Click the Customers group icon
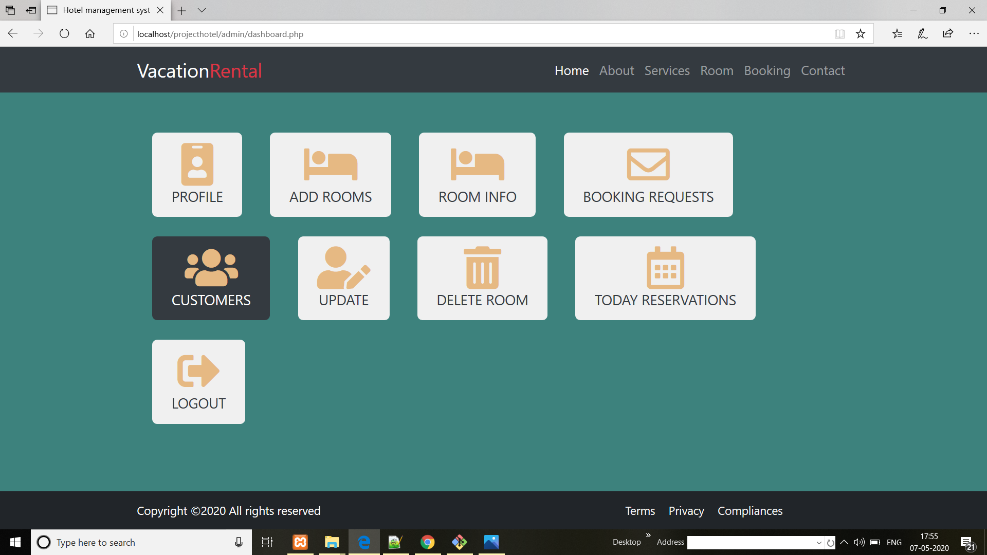 [211, 266]
